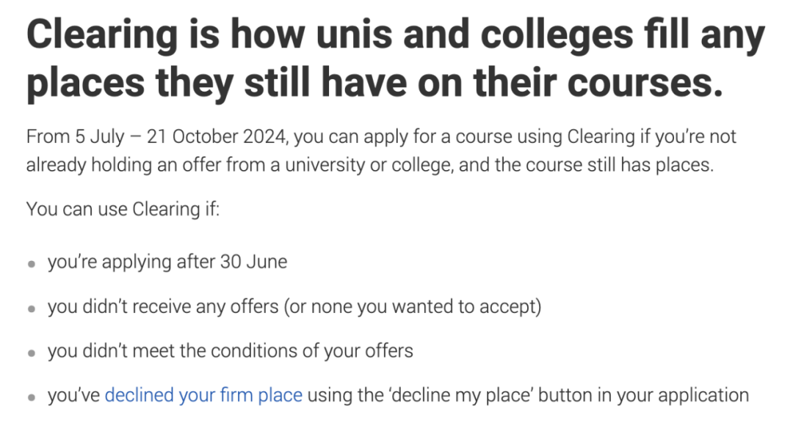Click the bullet dot before 'you've declined'
Viewport: 793px width, 431px height.
pos(32,397)
